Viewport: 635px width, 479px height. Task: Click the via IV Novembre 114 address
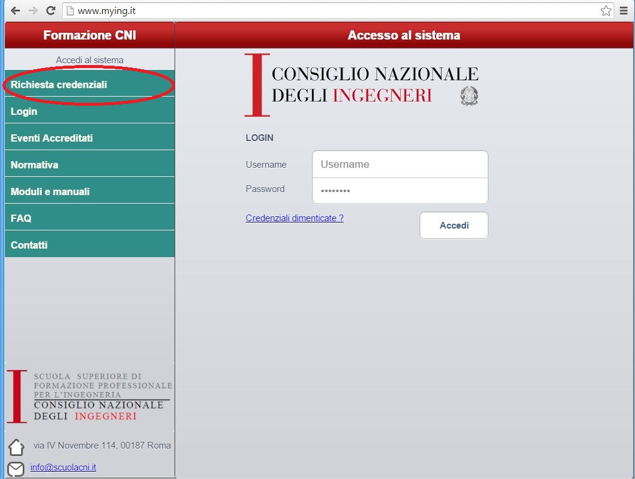(102, 446)
